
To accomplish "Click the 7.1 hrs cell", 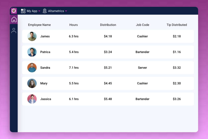I will click(x=74, y=68).
